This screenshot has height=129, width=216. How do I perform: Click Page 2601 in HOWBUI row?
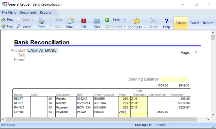coord(124,107)
